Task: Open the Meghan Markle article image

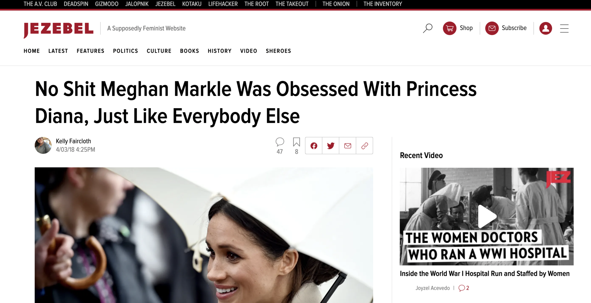Action: (x=204, y=235)
